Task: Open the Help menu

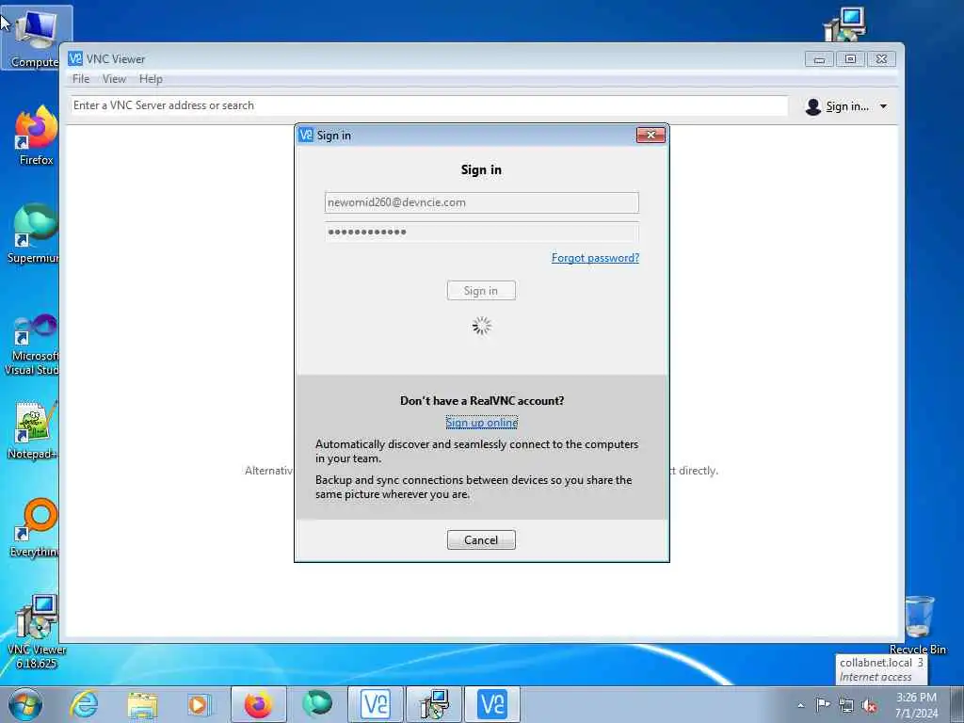Action: coord(151,79)
